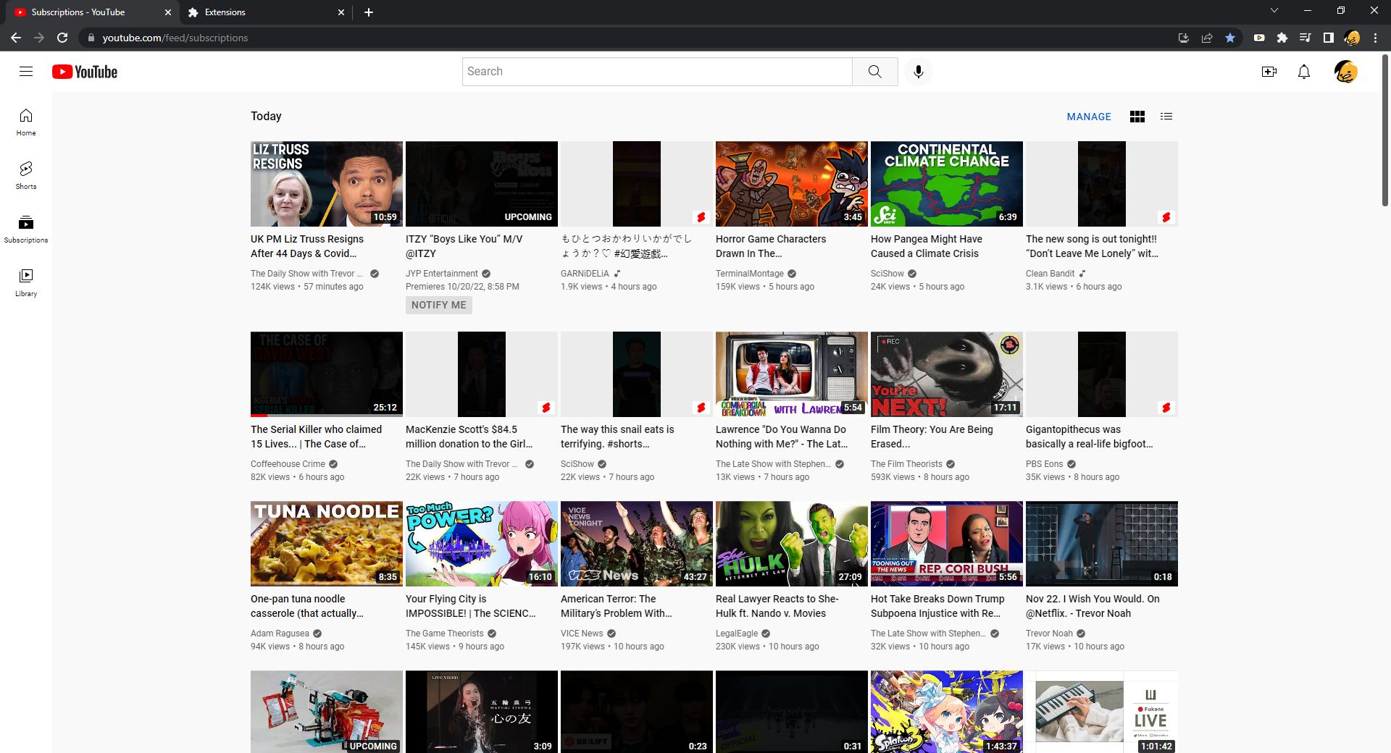Open Continental Climate Change thumbnail
Screen dimensions: 1391x753
tap(947, 184)
